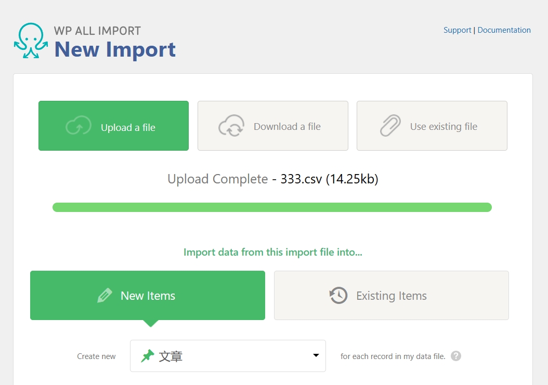Select New Items import mode
Image resolution: width=548 pixels, height=385 pixels.
[x=148, y=295]
